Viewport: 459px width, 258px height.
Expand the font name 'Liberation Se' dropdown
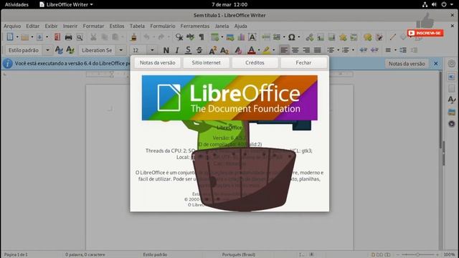click(120, 50)
